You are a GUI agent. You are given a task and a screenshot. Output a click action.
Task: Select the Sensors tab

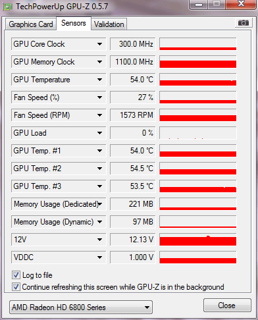coord(74,23)
